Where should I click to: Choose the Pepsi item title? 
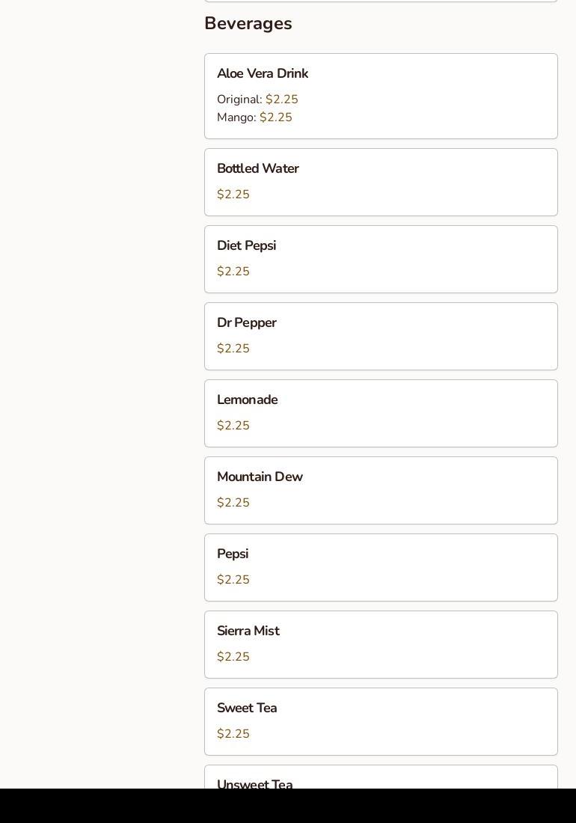click(233, 554)
